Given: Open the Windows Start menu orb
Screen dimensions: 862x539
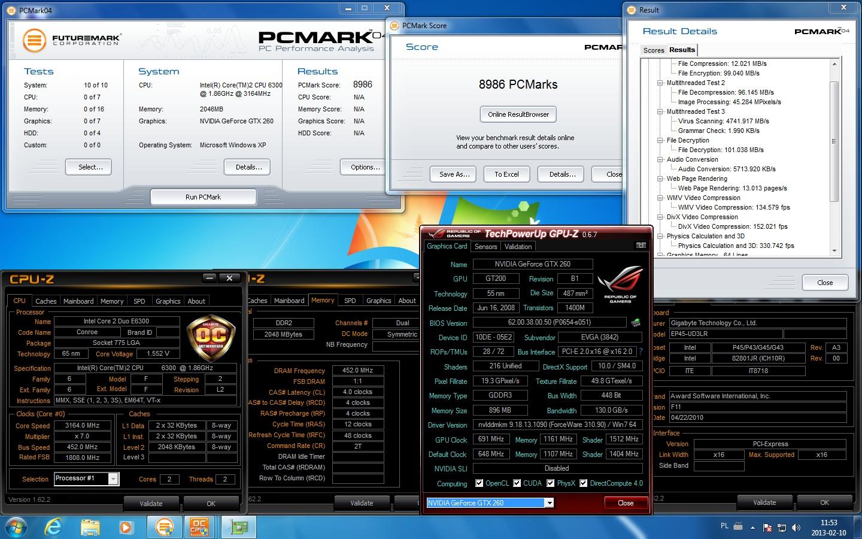Looking at the screenshot, I should 16,526.
